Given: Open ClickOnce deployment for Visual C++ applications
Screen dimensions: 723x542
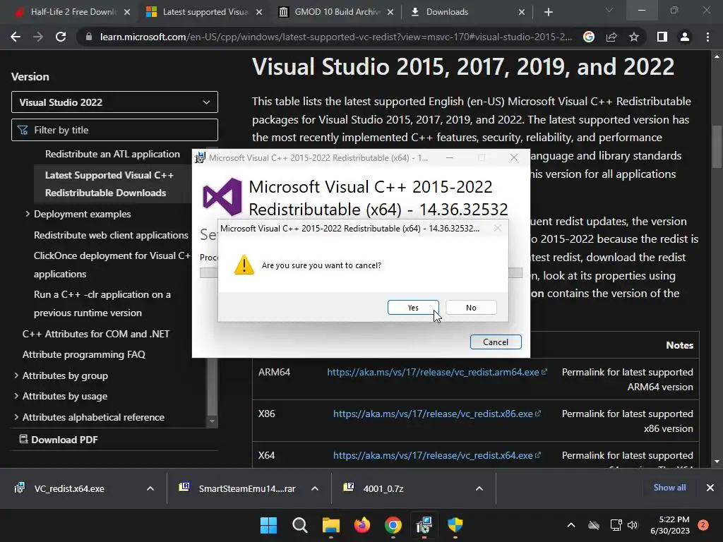Looking at the screenshot, I should coord(112,265).
